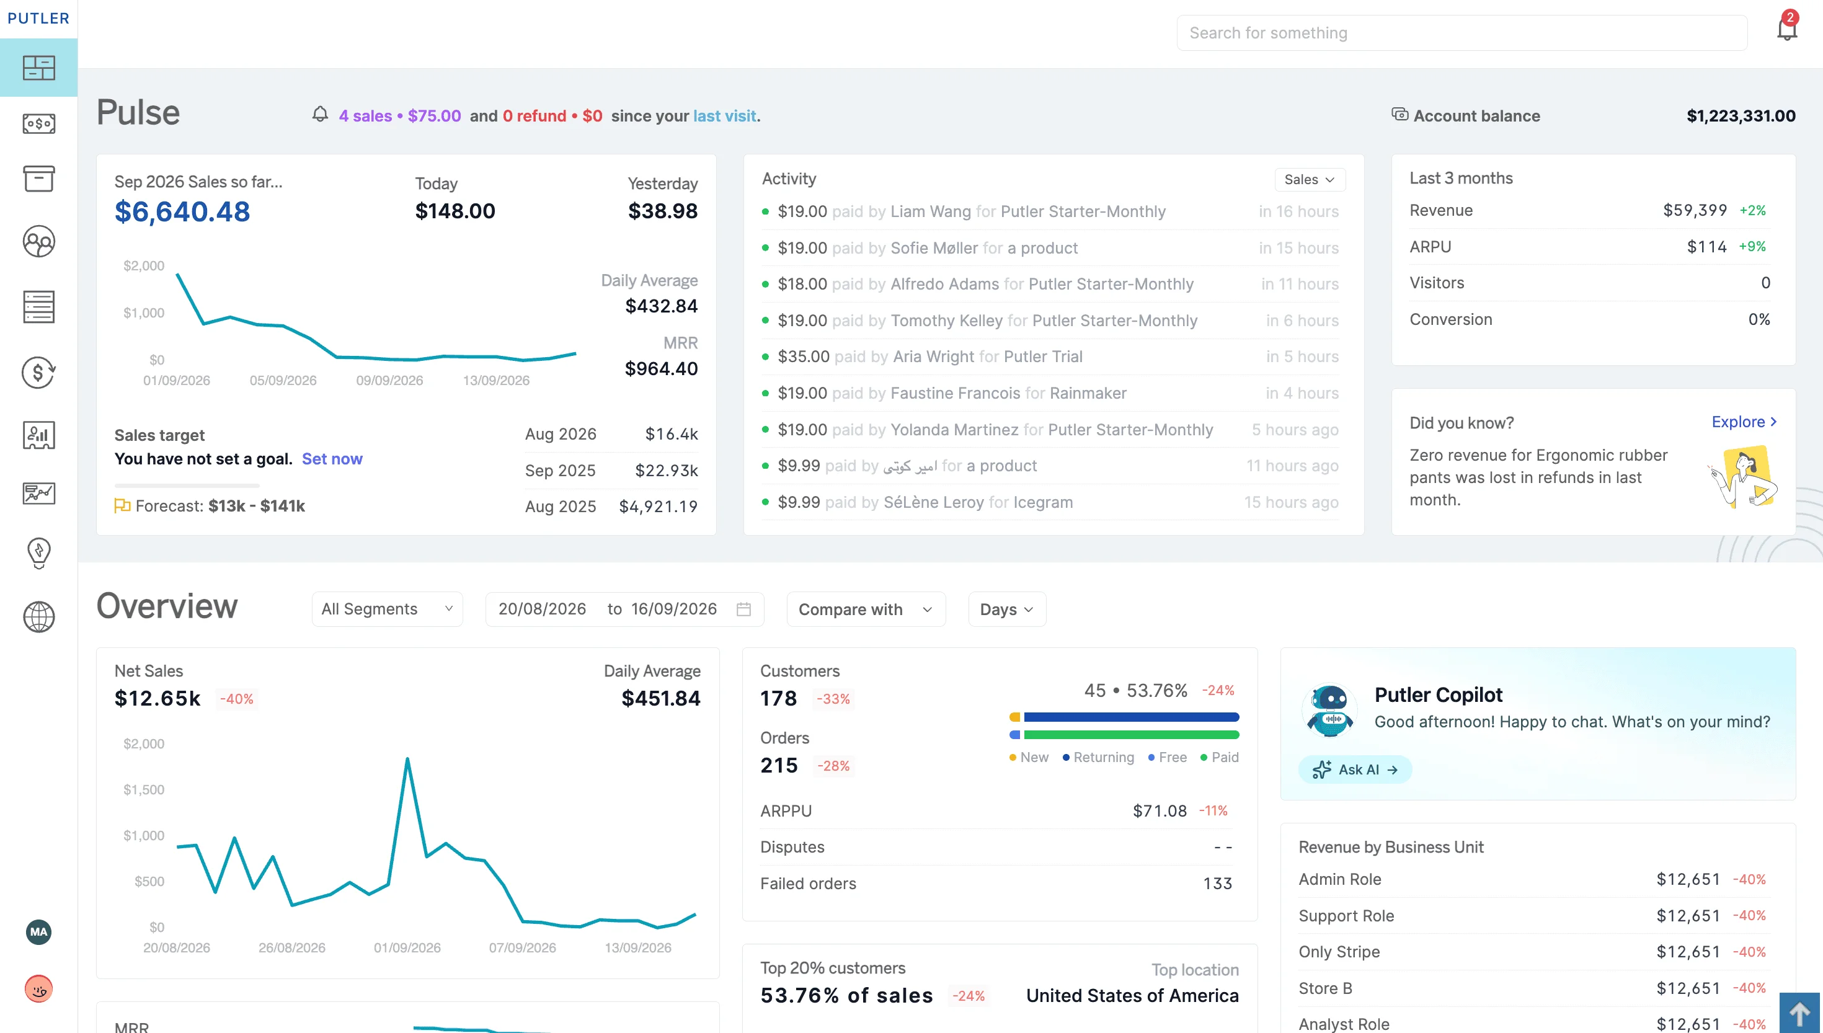
Task: Click the end date 16/09/2026 field
Action: tap(674, 609)
